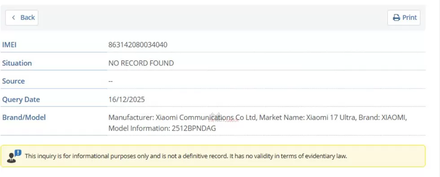
Task: Click the query date 16/12/2025
Action: [x=127, y=99]
